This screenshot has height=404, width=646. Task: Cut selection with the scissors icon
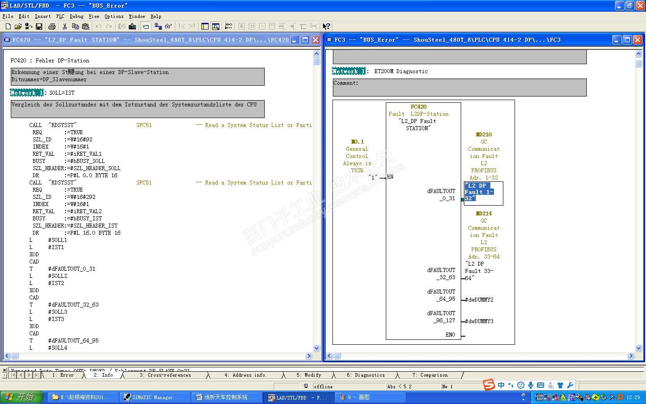65,26
